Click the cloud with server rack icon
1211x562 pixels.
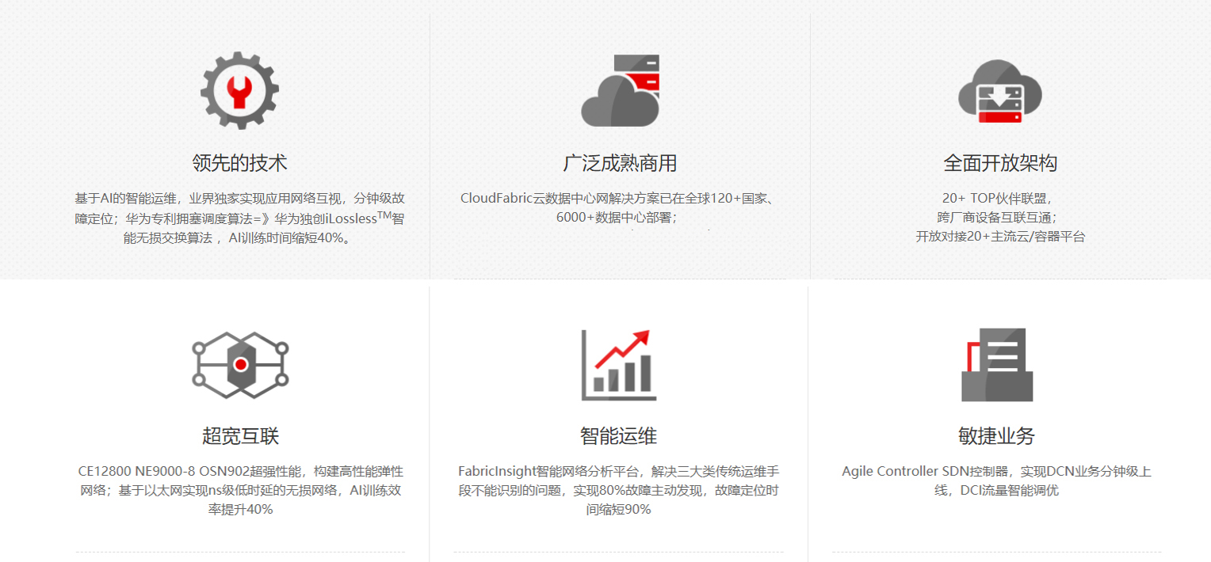click(620, 91)
